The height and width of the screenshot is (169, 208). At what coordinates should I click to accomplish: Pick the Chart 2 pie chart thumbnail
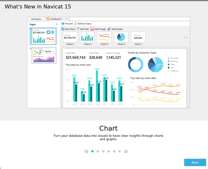point(121,37)
